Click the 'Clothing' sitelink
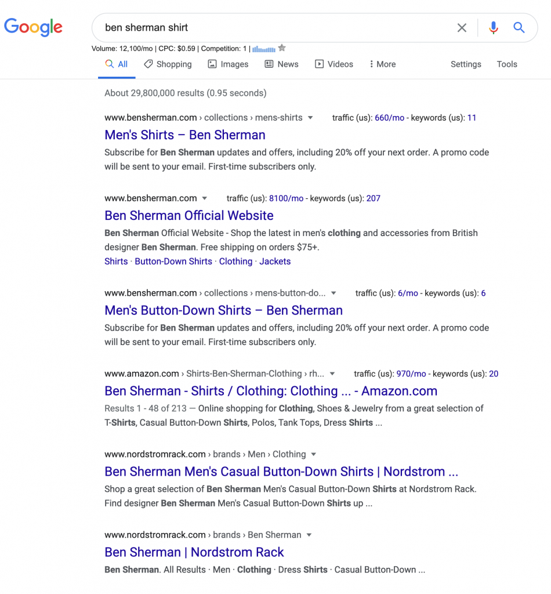This screenshot has width=551, height=594. pyautogui.click(x=235, y=262)
